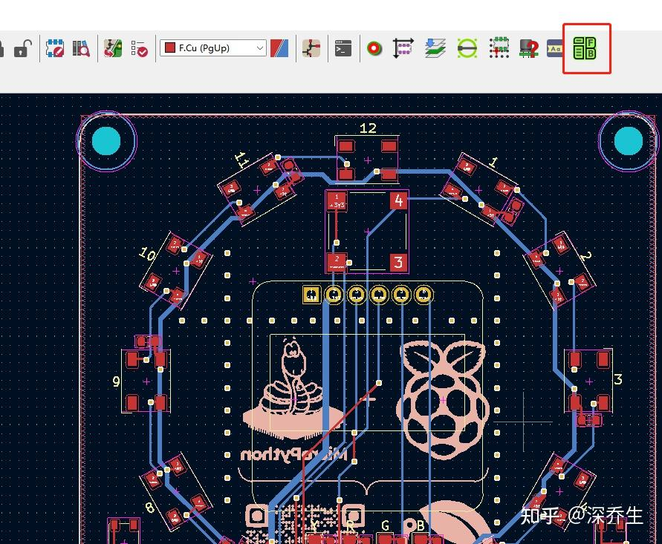Open the Python scripting console

click(x=343, y=47)
